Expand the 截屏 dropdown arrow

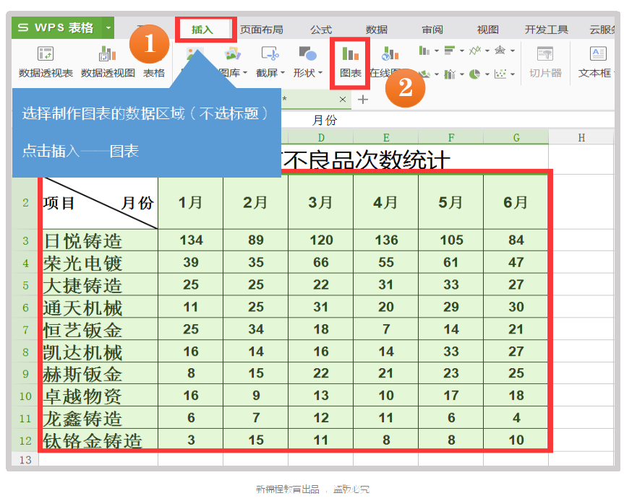pyautogui.click(x=283, y=73)
